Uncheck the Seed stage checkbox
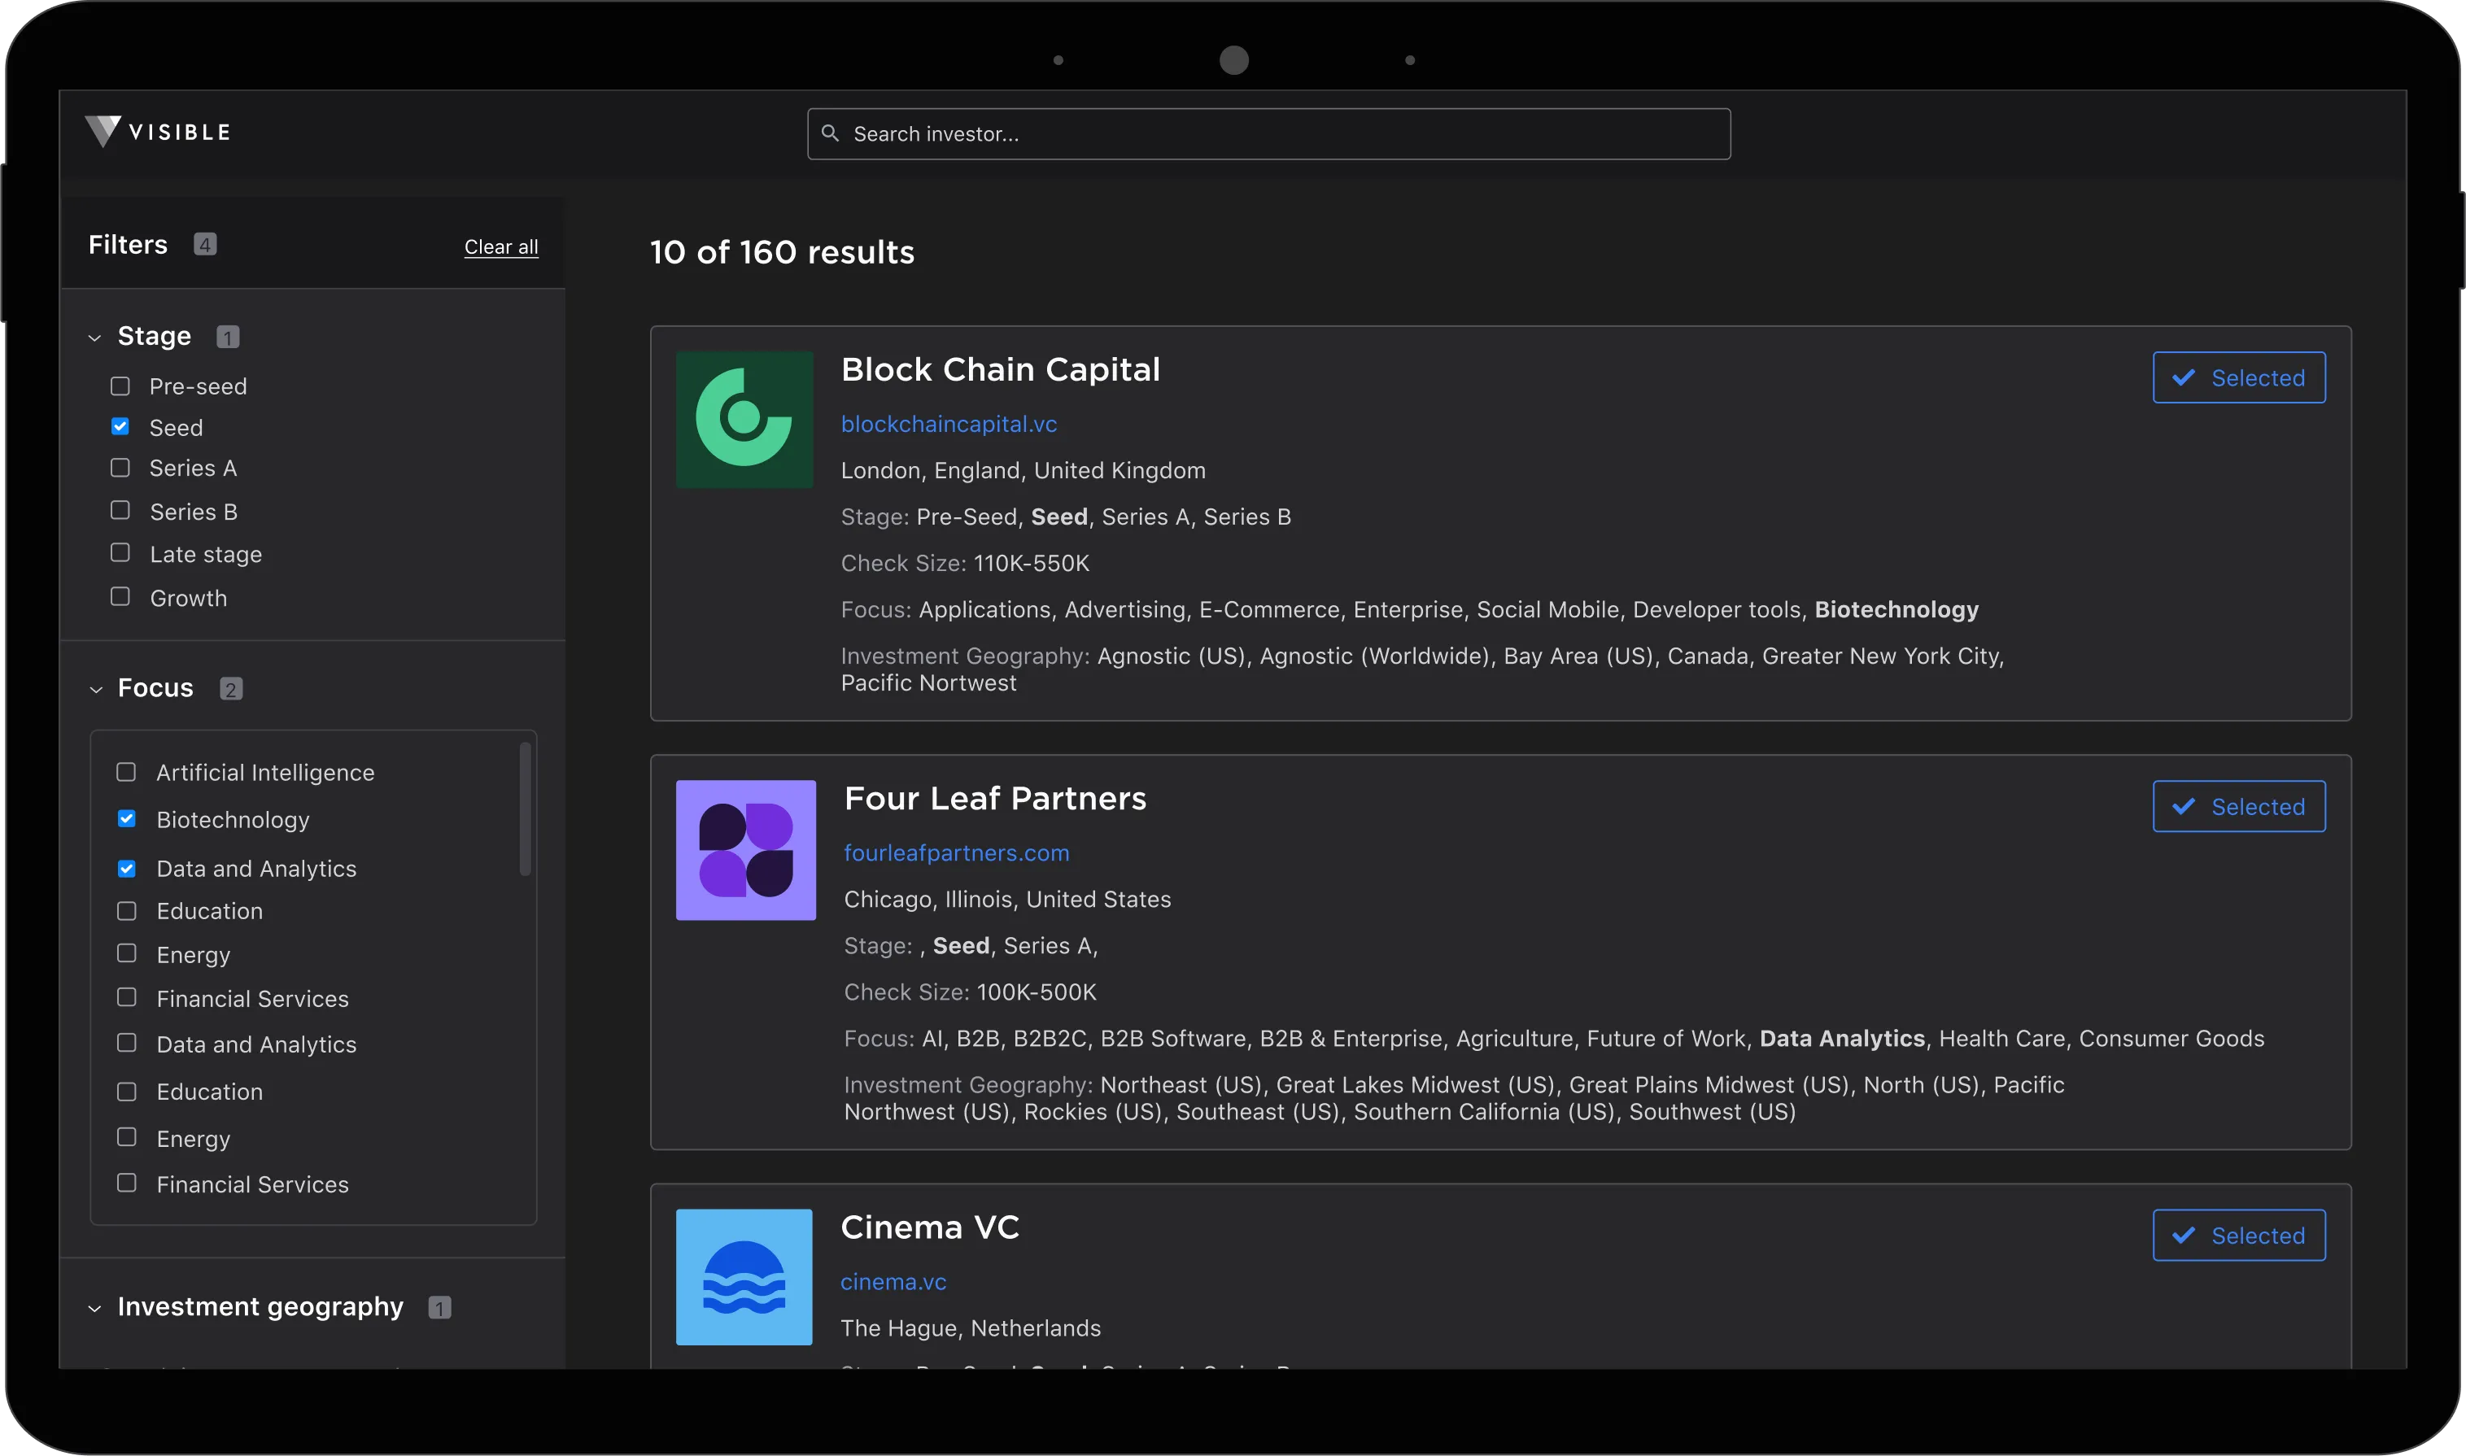 (x=120, y=427)
